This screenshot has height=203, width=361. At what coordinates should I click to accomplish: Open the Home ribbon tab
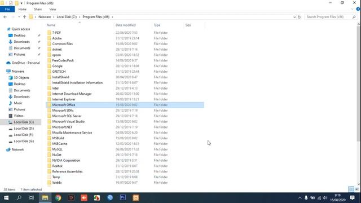coord(23,9)
